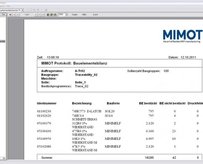
Task: Click the Bezeichnung column header
Action: (x=82, y=103)
